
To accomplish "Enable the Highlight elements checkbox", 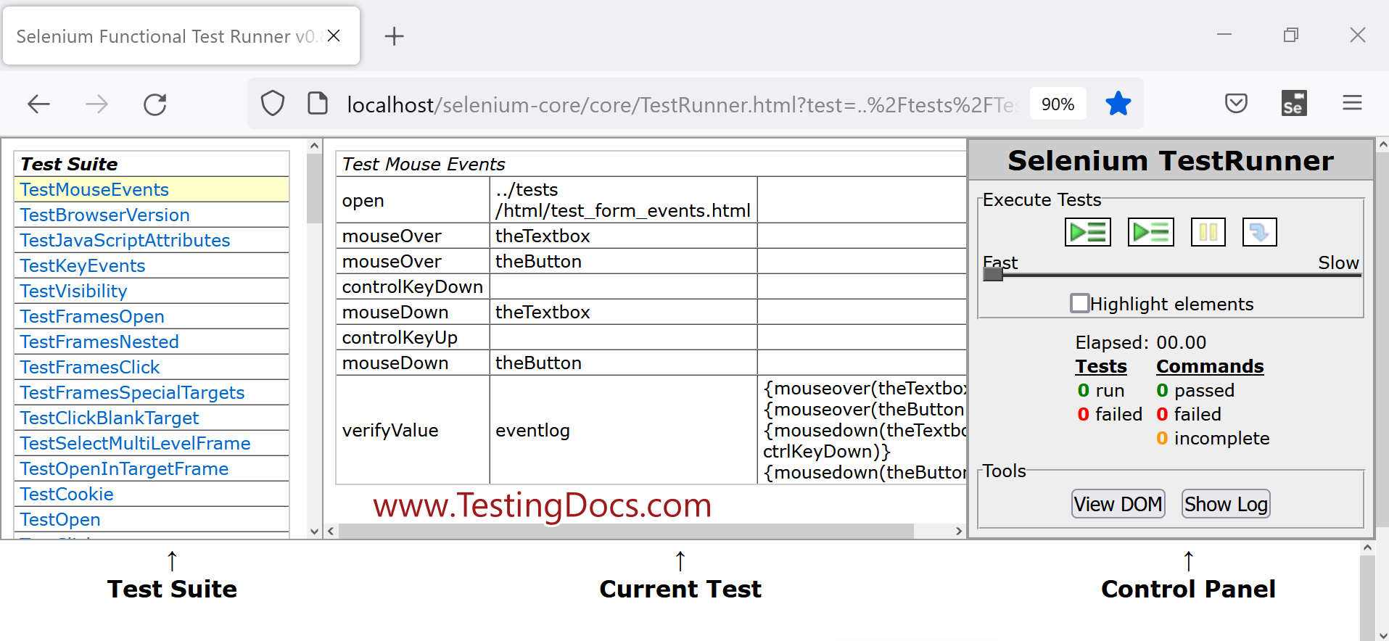I will (1079, 303).
